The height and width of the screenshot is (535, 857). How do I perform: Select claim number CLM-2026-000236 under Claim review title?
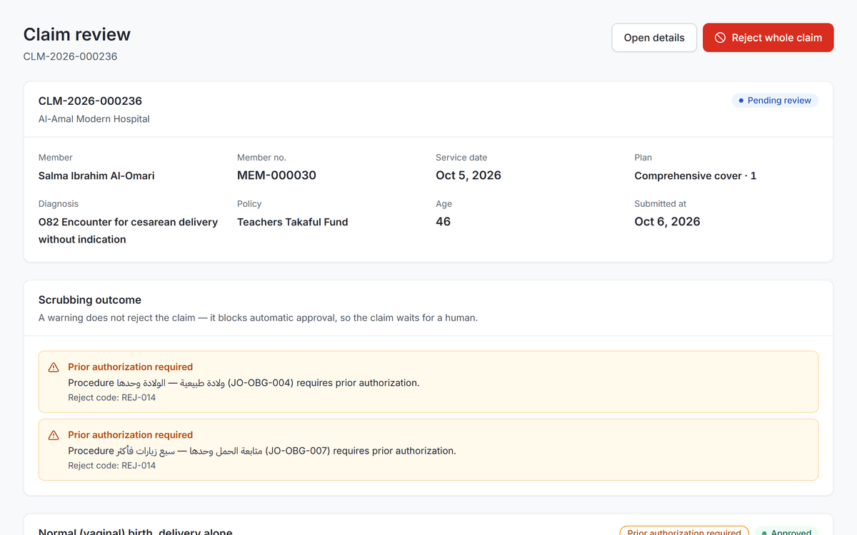point(70,56)
